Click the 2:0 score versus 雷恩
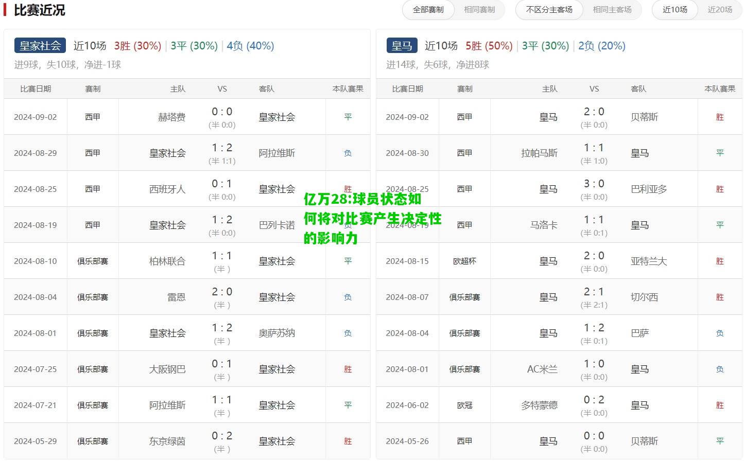744x461 pixels. [x=222, y=292]
